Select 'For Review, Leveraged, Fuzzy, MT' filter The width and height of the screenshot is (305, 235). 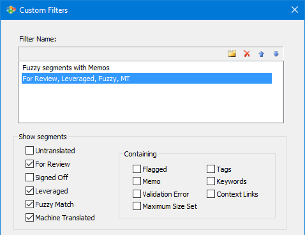click(147, 79)
